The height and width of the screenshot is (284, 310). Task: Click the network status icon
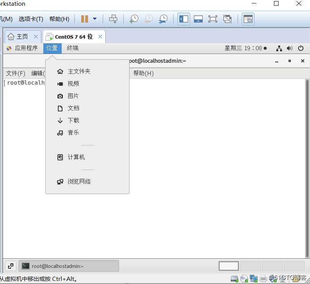pos(279,48)
